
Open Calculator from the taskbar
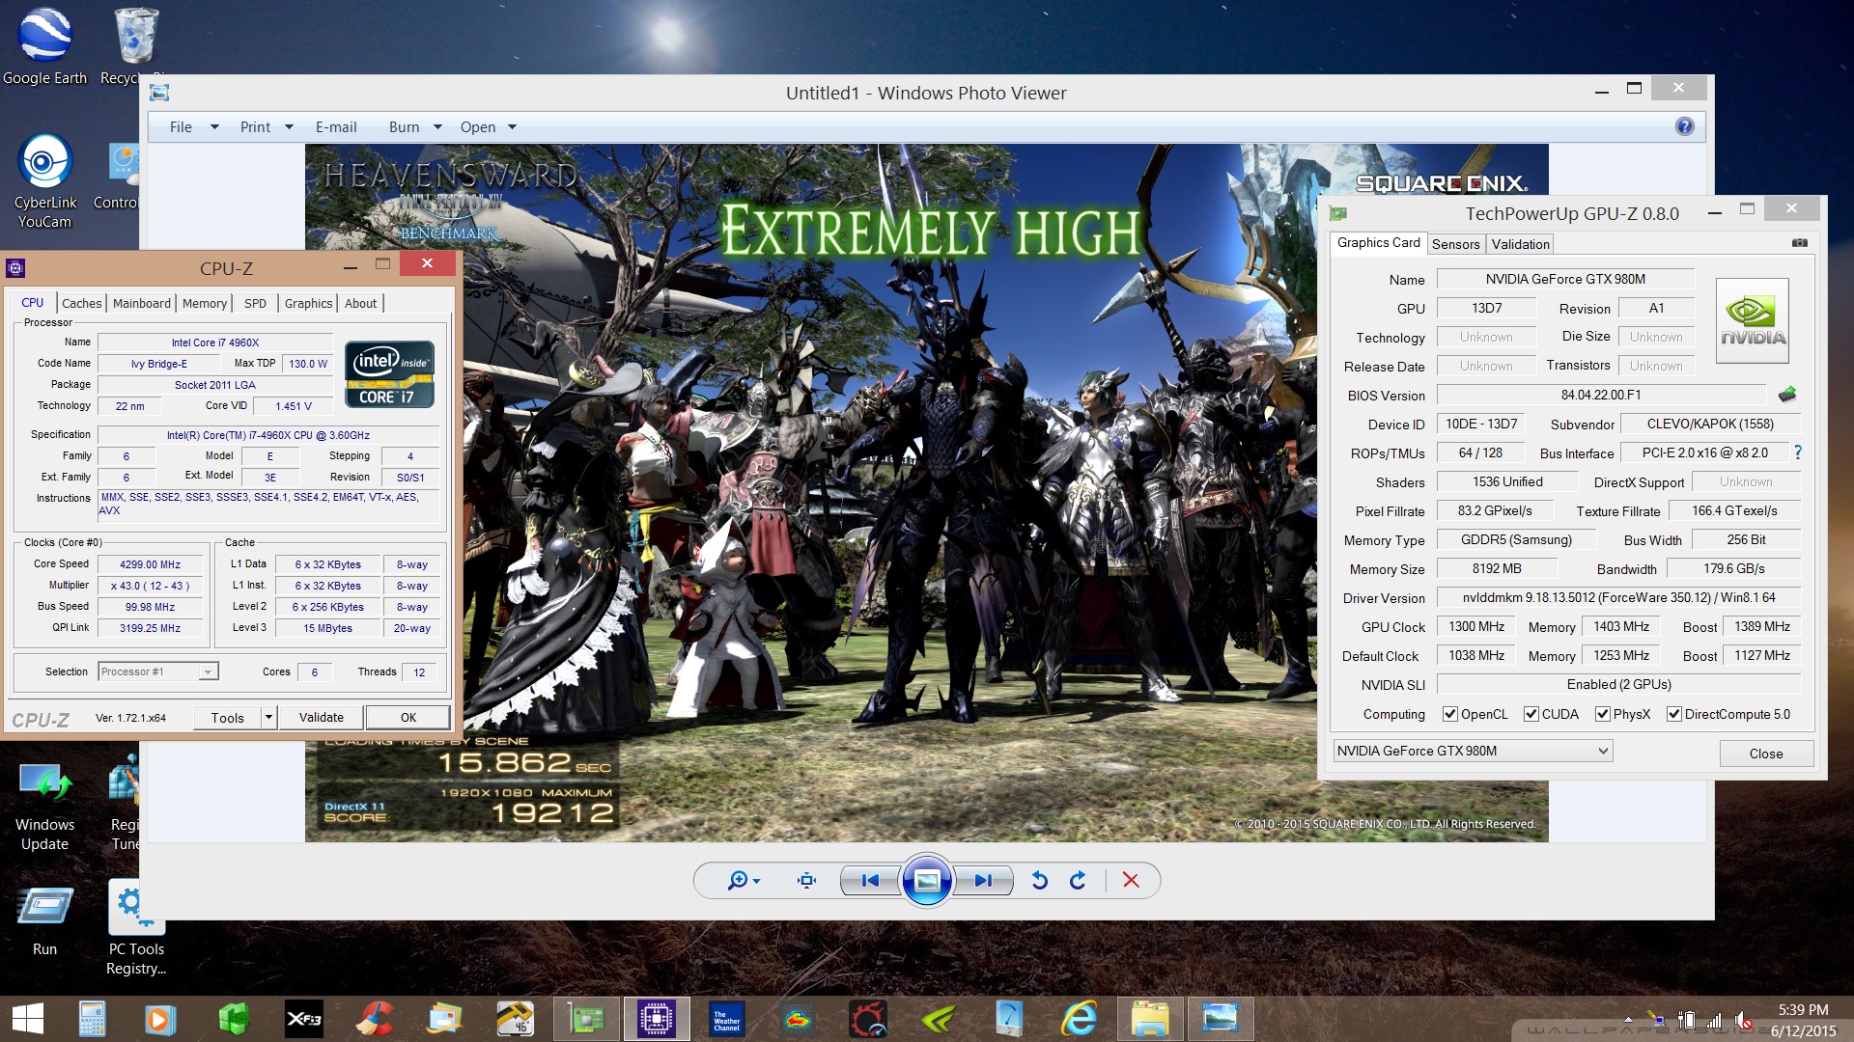click(x=92, y=1019)
